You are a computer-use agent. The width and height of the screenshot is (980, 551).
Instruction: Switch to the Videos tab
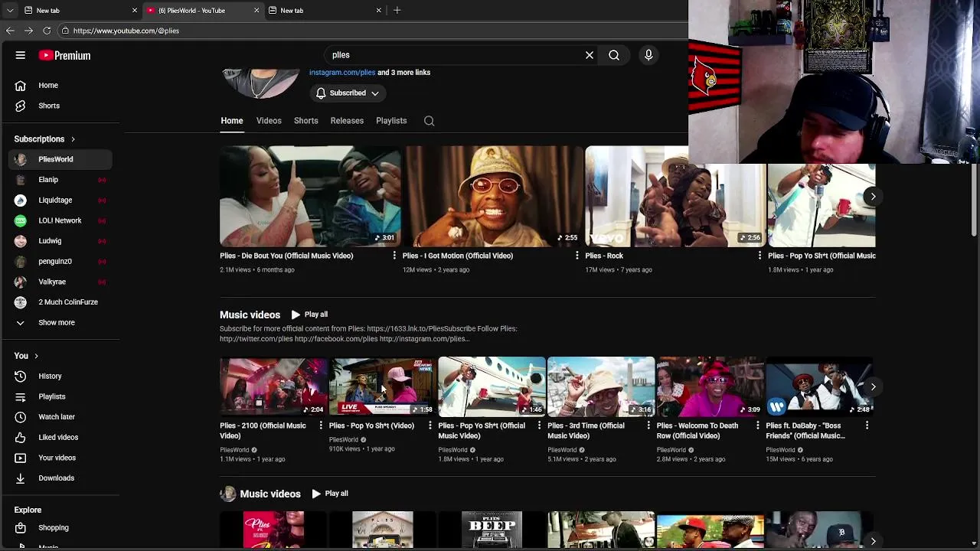click(269, 121)
